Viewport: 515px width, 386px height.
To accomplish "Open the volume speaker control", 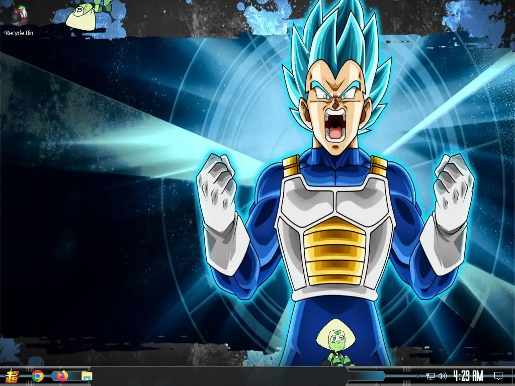I will pos(443,376).
